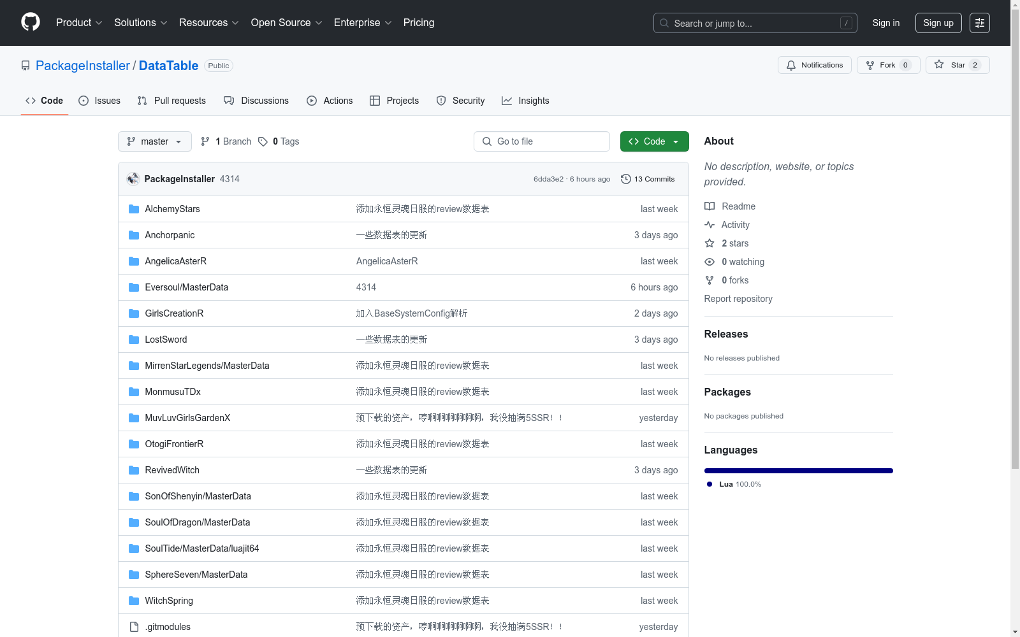Click the Sign up button
The width and height of the screenshot is (1020, 637).
pyautogui.click(x=938, y=22)
